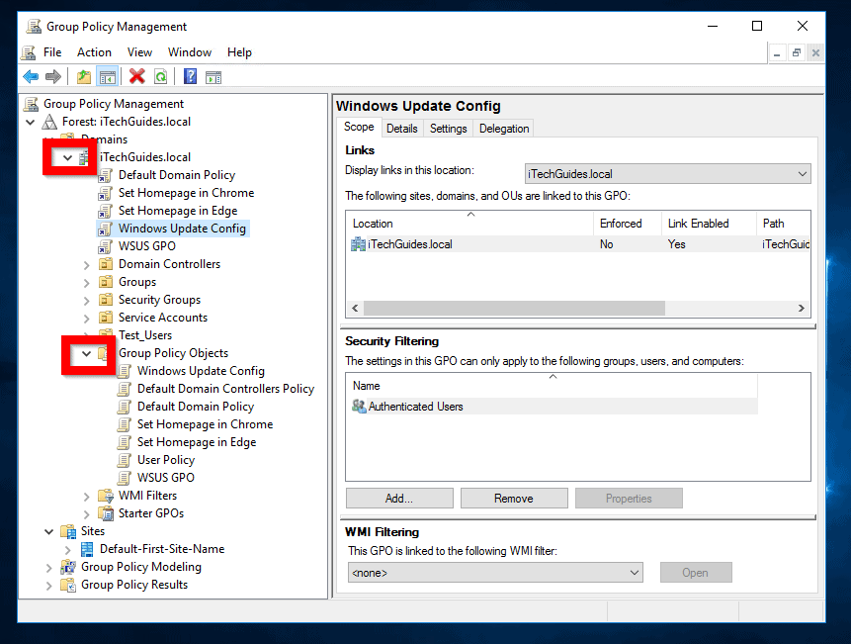This screenshot has height=644, width=851.
Task: Open the Display links in this location dropdown
Action: pyautogui.click(x=667, y=174)
